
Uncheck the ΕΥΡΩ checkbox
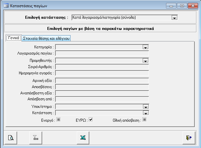(91, 120)
